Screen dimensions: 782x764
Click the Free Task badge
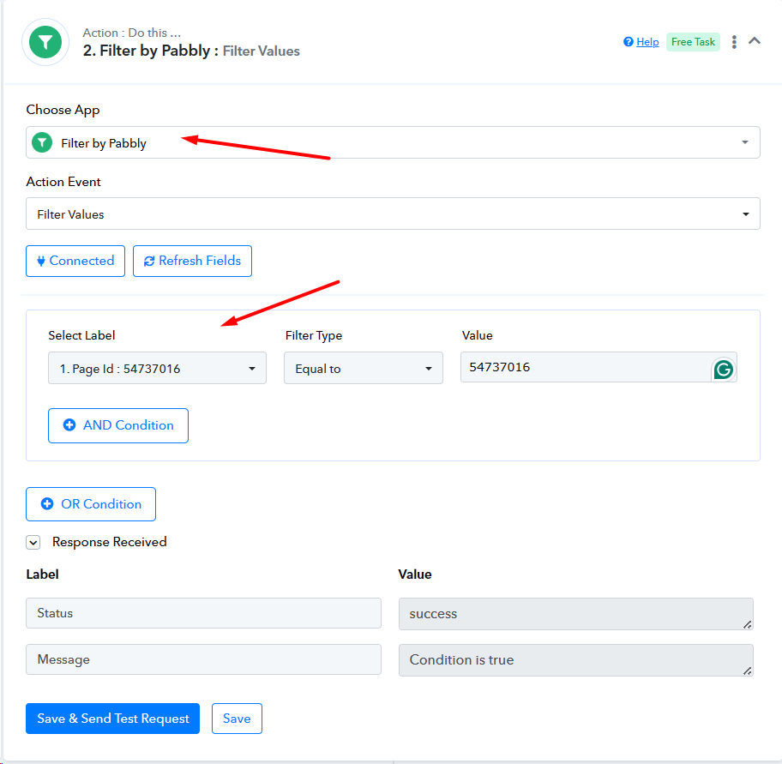[x=693, y=42]
